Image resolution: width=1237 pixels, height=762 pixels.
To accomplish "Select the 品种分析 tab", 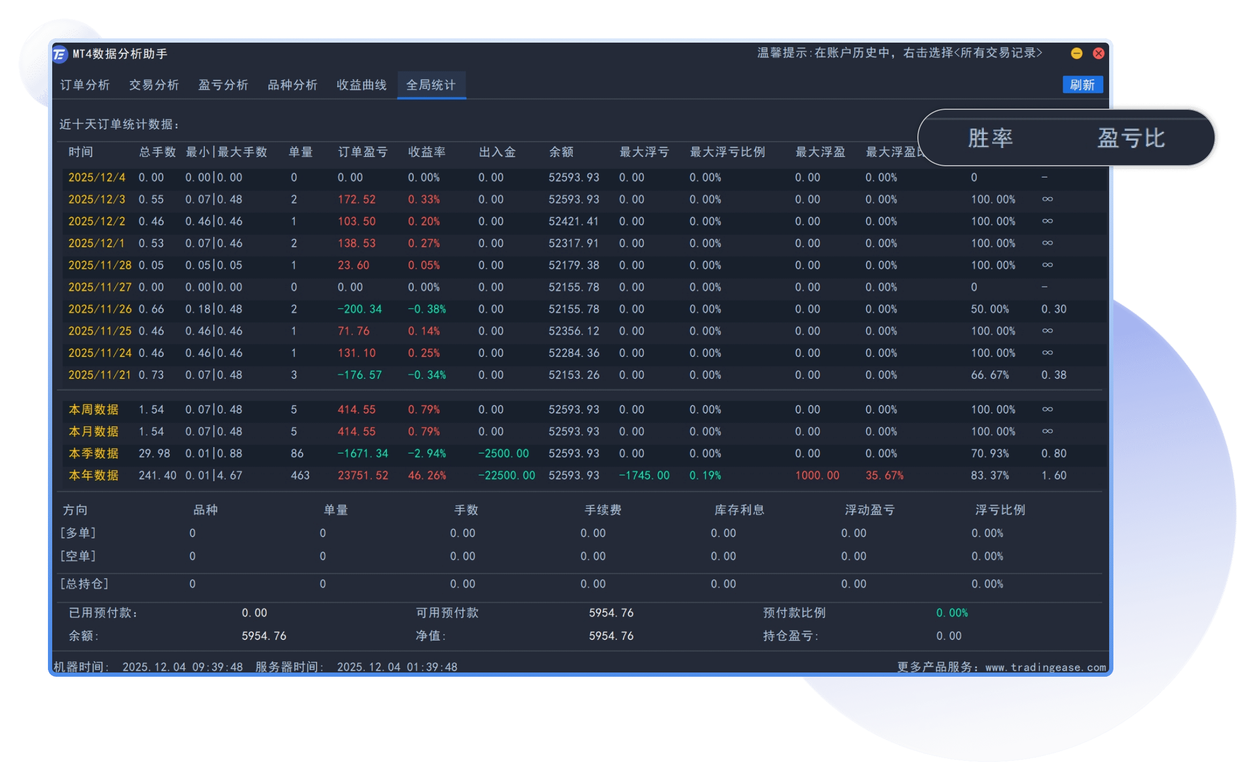I will click(292, 85).
